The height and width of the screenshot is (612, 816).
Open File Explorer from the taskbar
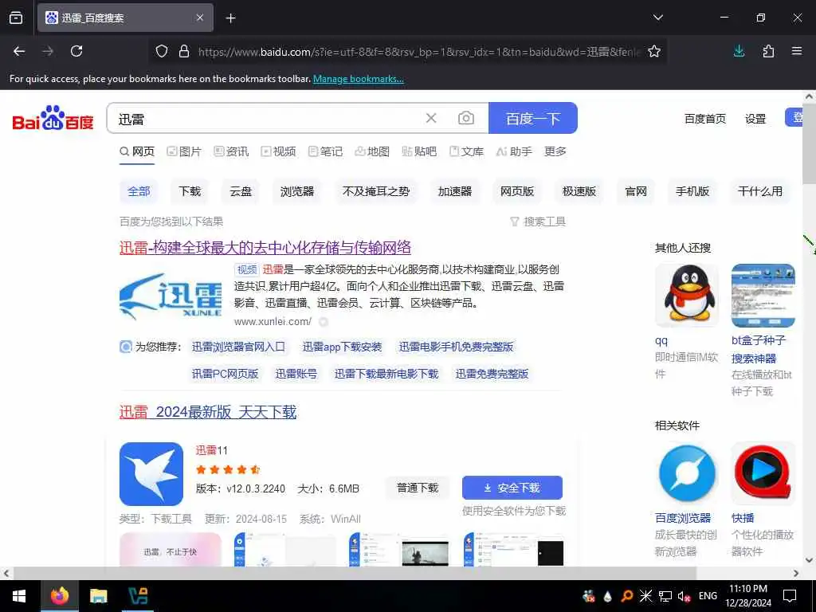click(x=98, y=596)
